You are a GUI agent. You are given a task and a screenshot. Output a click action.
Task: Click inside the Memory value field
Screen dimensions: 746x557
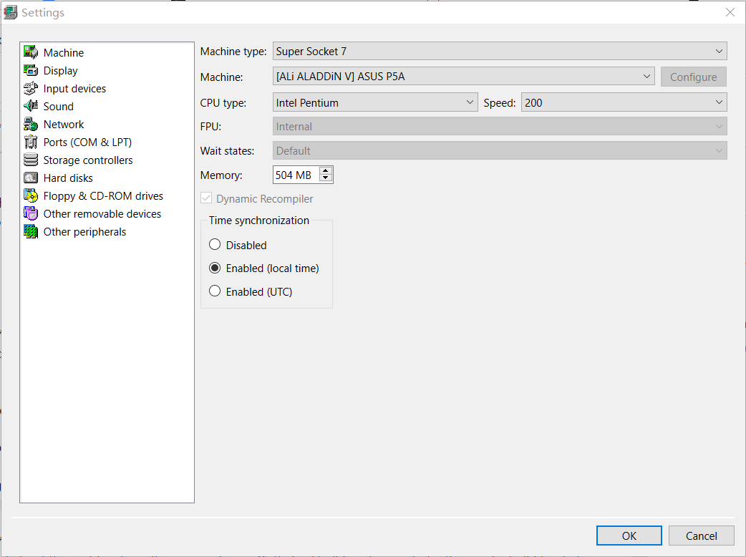point(294,174)
